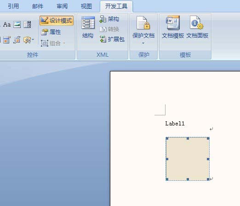The width and height of the screenshot is (240, 206).
Task: Open the 结构 (Structure) XML pane
Action: click(88, 27)
